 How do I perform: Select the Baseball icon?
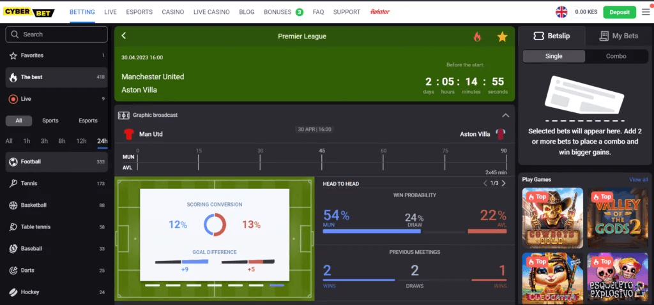coord(13,249)
